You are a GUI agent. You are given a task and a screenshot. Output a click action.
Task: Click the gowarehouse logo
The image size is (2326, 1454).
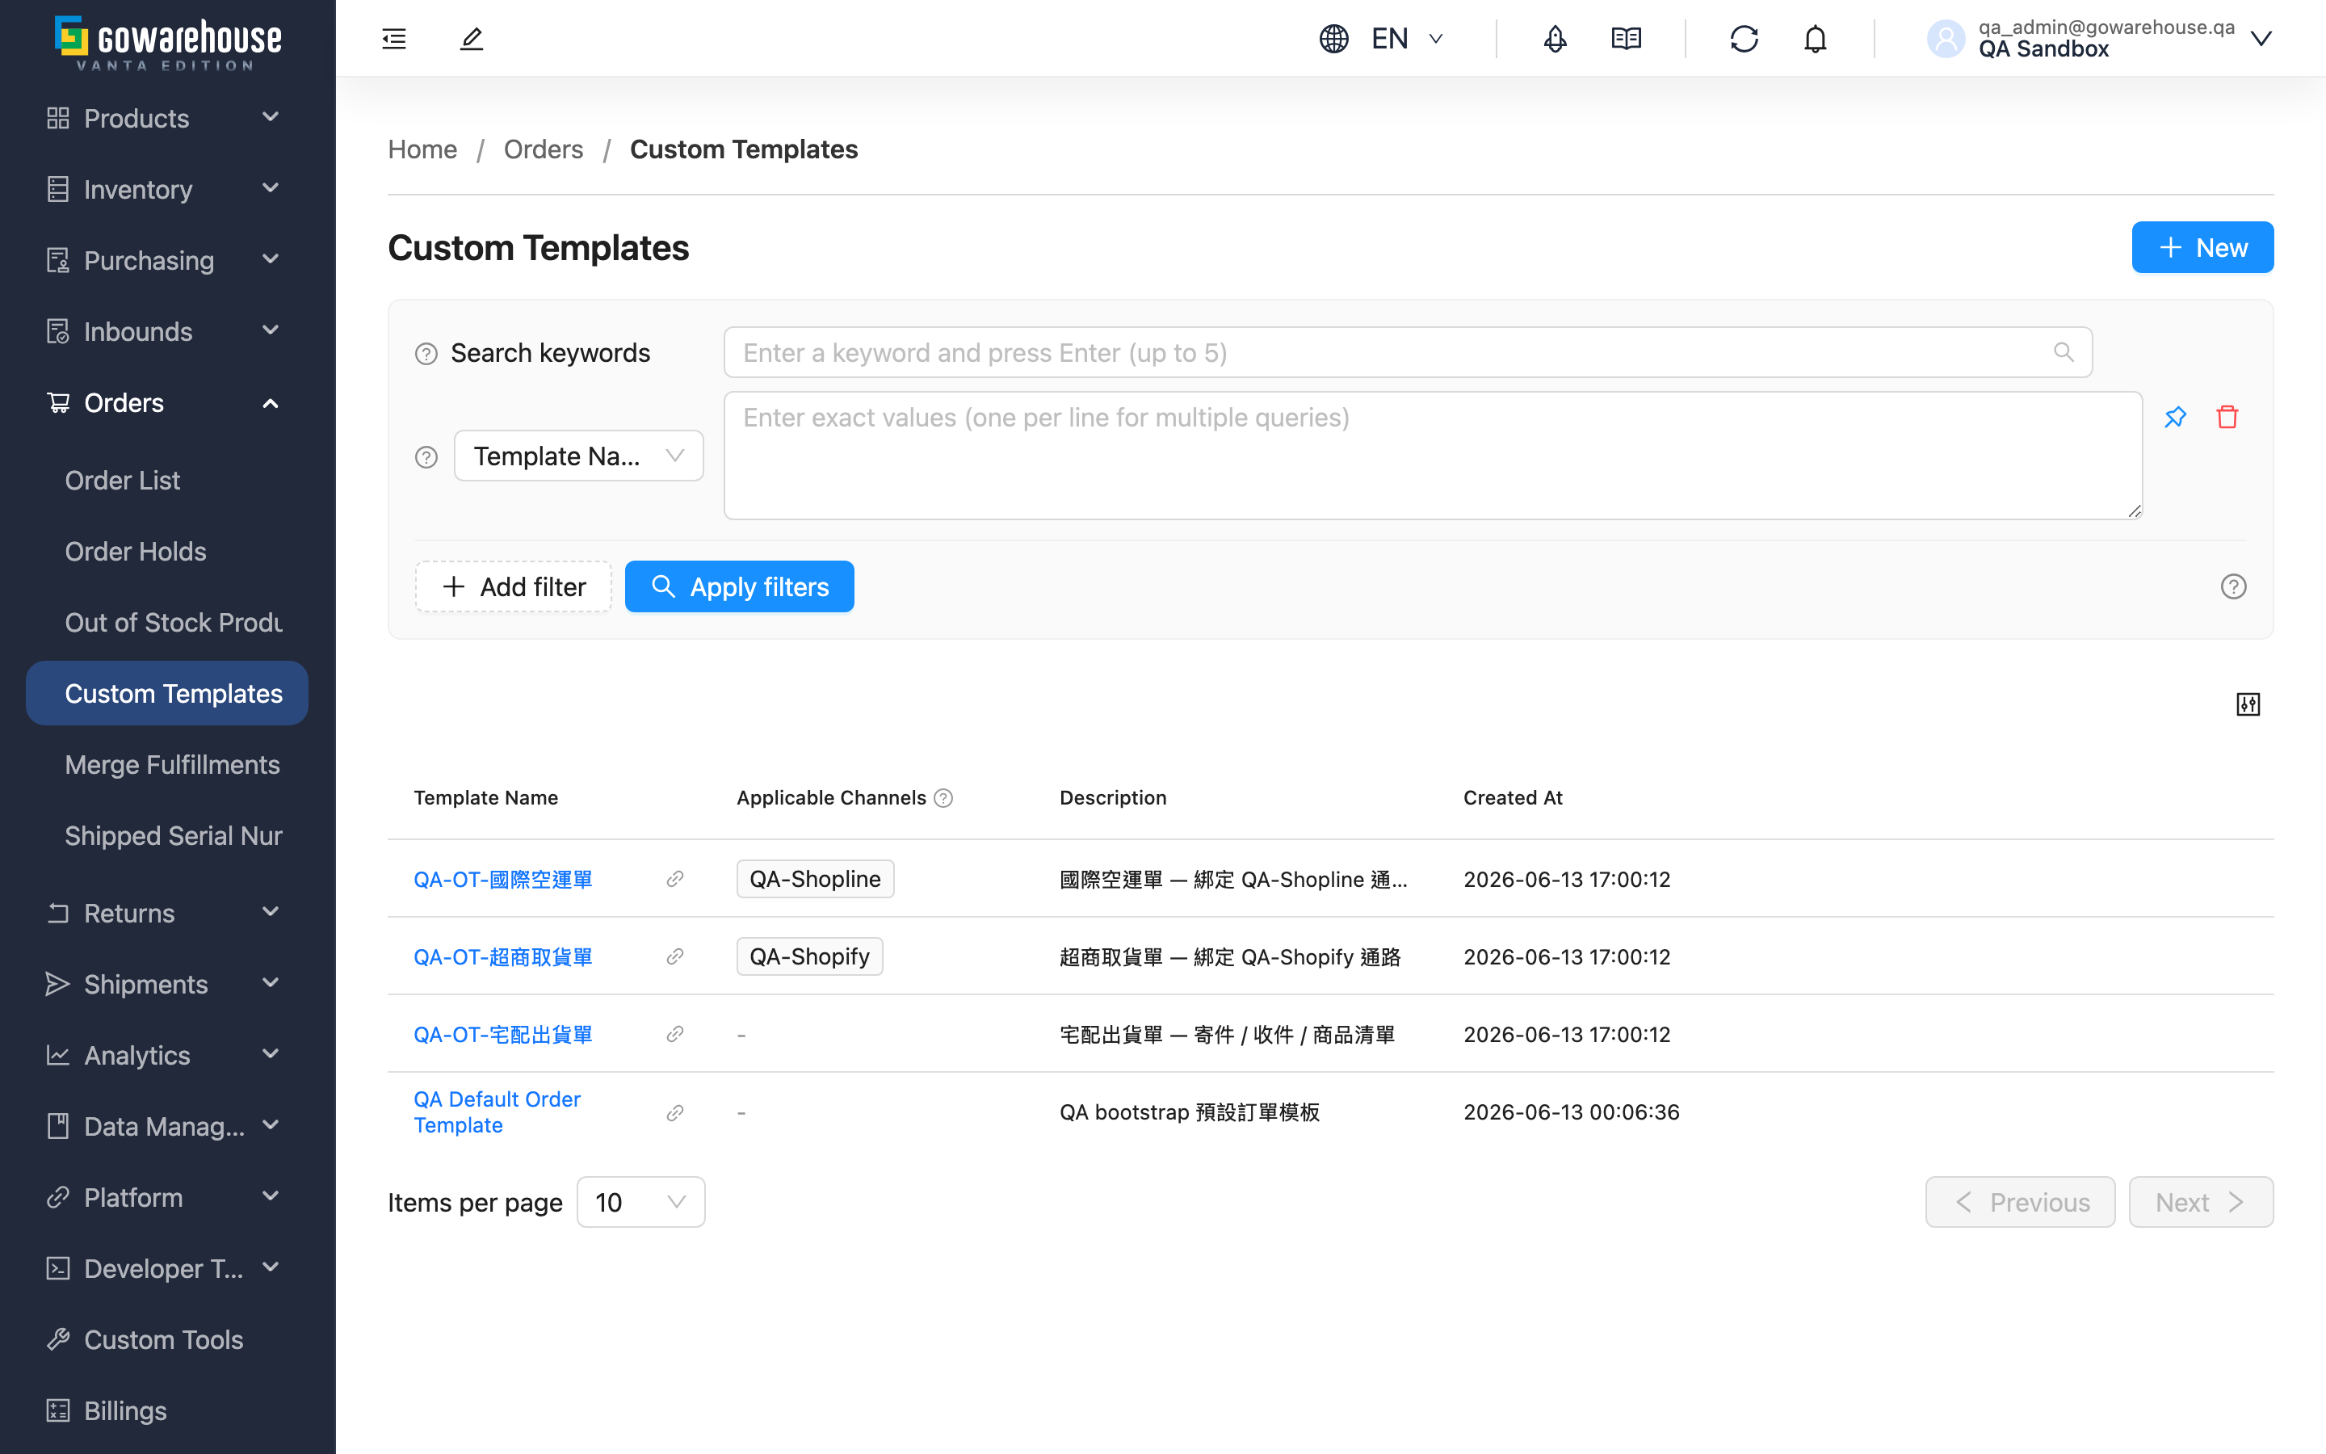(167, 42)
